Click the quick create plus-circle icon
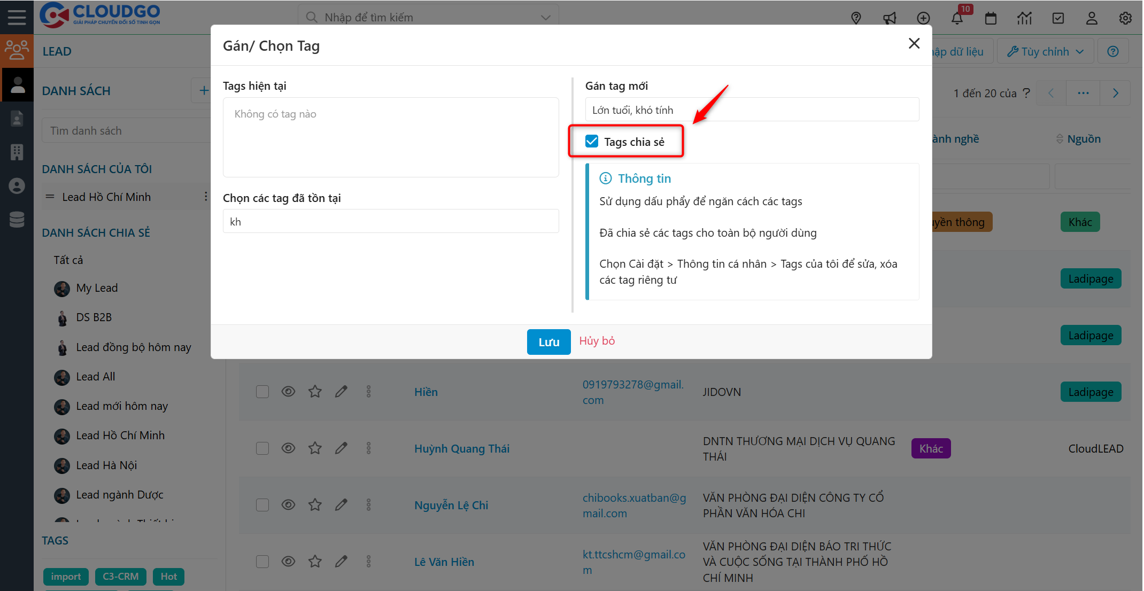This screenshot has height=591, width=1144. point(923,18)
